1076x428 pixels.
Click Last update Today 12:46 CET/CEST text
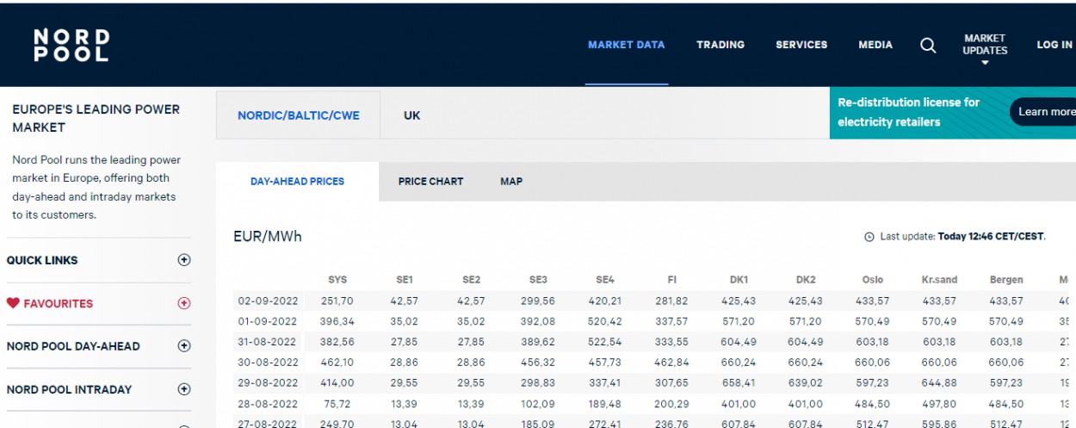(962, 237)
